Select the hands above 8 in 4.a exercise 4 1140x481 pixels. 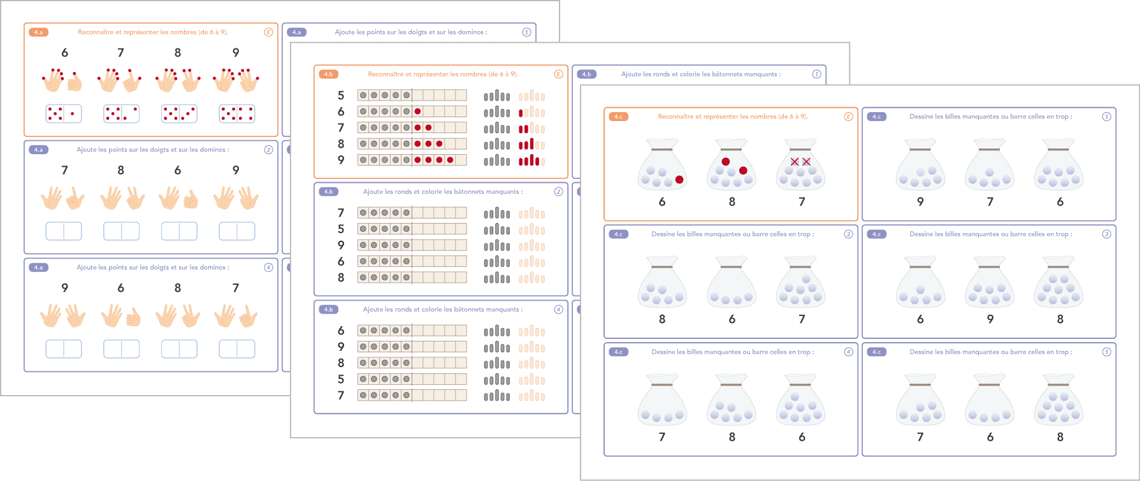[178, 316]
